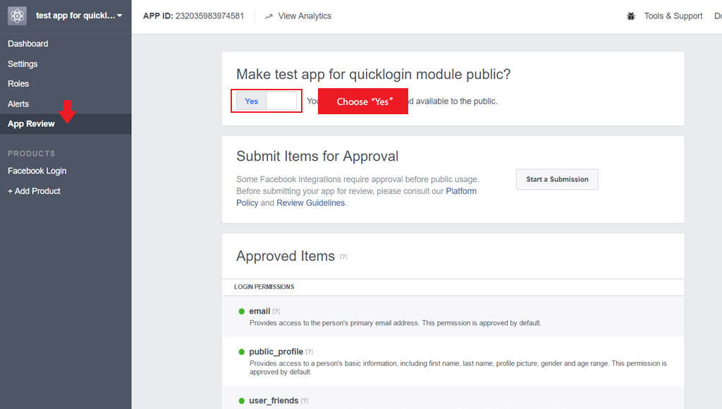This screenshot has height=409, width=722.
Task: Click the View Analytics trend arrow icon
Action: pyautogui.click(x=269, y=17)
